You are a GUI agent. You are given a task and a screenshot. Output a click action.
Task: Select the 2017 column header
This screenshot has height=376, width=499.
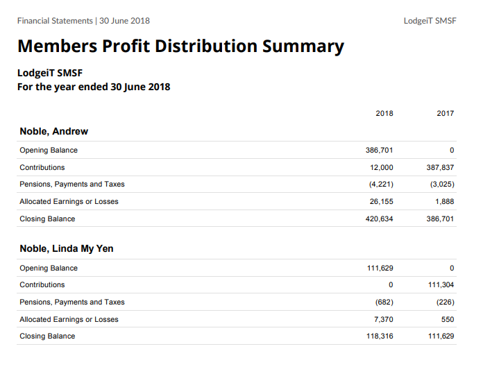coord(446,113)
